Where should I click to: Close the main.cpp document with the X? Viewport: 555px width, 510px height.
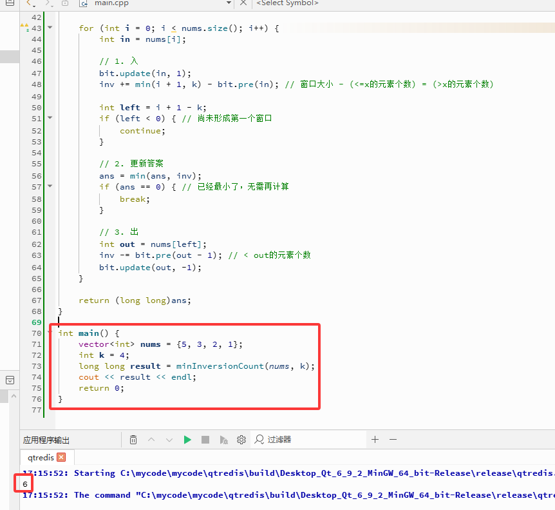pyautogui.click(x=243, y=3)
